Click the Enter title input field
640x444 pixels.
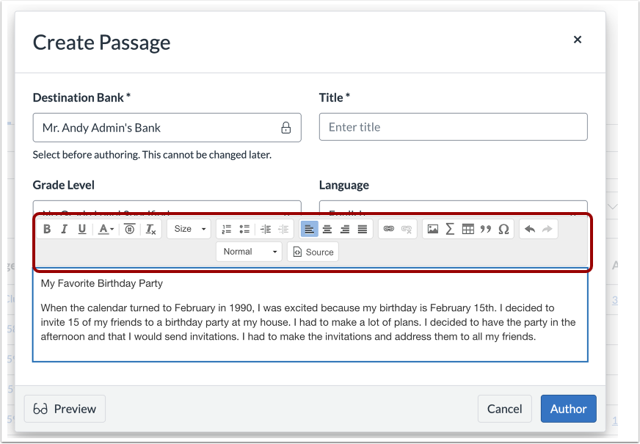pos(452,127)
